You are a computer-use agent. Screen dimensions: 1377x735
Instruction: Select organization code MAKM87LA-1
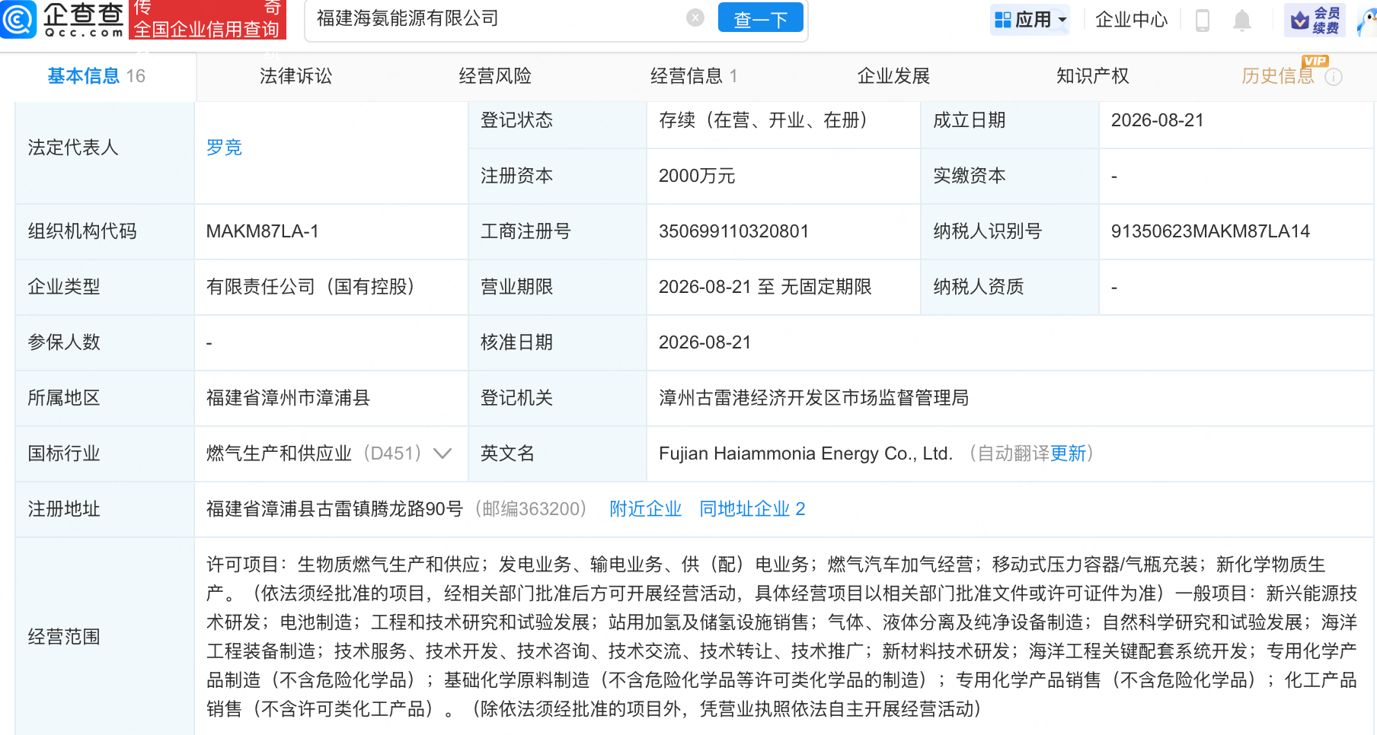pyautogui.click(x=263, y=231)
